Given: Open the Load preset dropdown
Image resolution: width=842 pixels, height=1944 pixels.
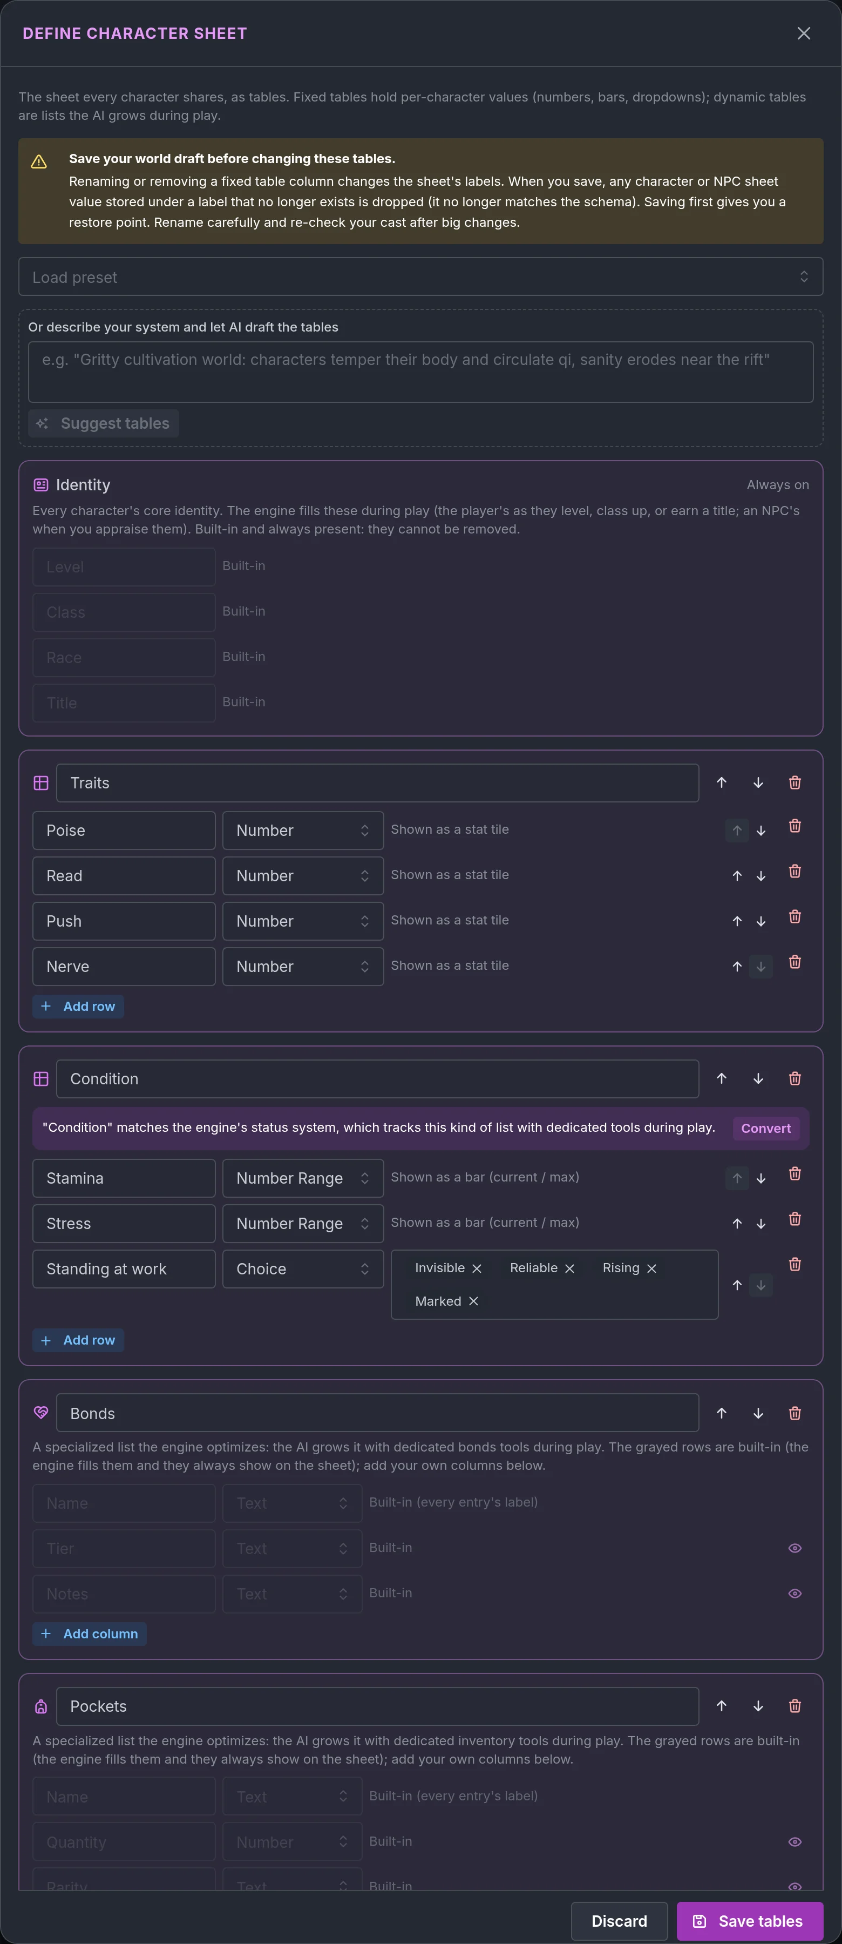Looking at the screenshot, I should (x=420, y=276).
